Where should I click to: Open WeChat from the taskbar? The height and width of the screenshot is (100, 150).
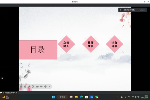97,97
